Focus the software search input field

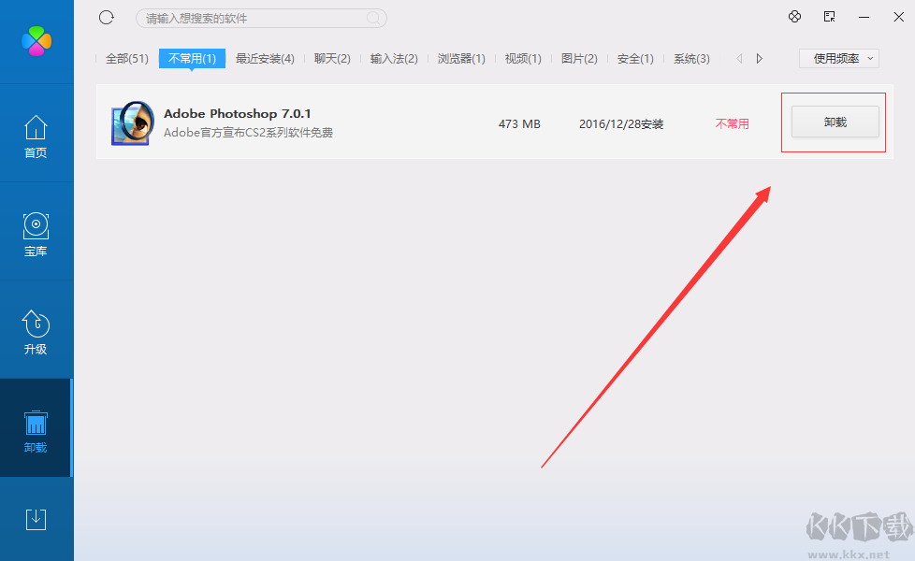coord(261,18)
